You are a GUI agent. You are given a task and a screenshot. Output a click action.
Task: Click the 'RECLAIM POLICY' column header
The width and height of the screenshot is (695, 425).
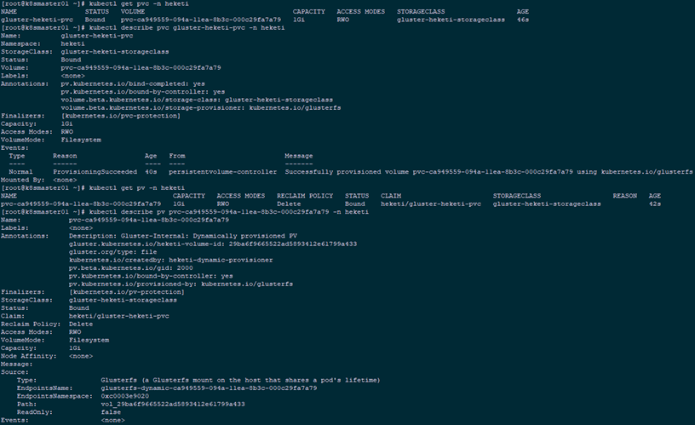click(305, 196)
